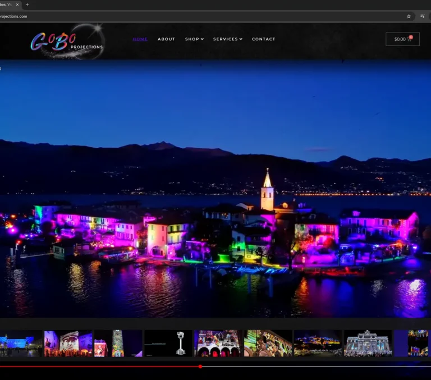This screenshot has height=380, width=431.
Task: Open the Contact page
Action: point(264,39)
